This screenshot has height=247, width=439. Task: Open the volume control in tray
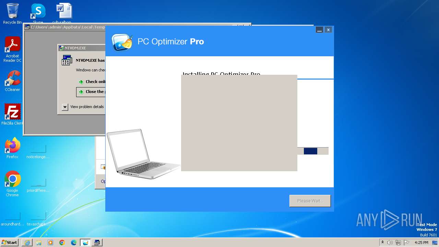pos(390,243)
